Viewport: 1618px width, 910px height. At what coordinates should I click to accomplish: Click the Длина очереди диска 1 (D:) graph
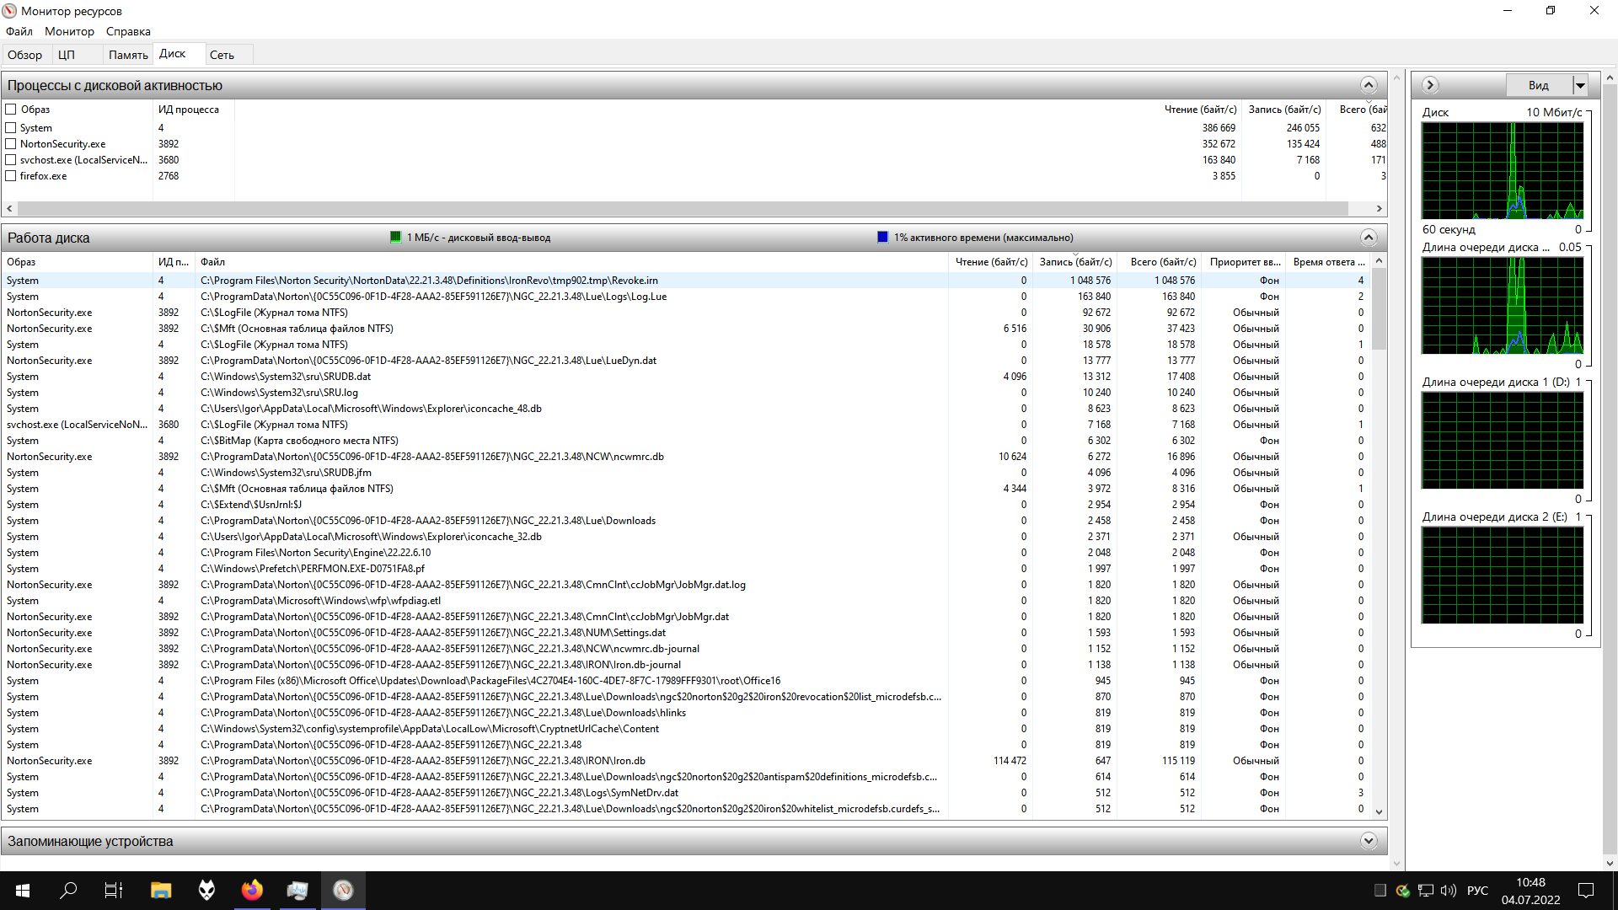[1503, 440]
